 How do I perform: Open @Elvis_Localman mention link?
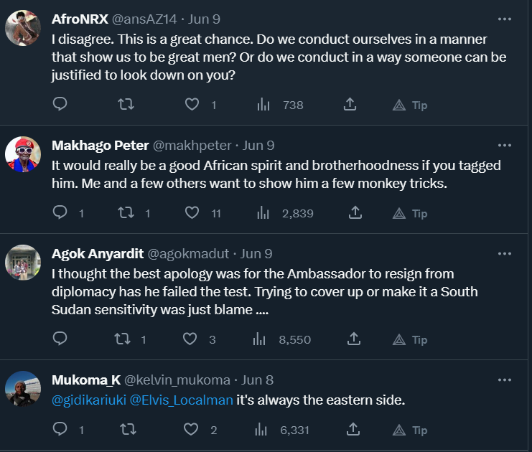coord(182,400)
